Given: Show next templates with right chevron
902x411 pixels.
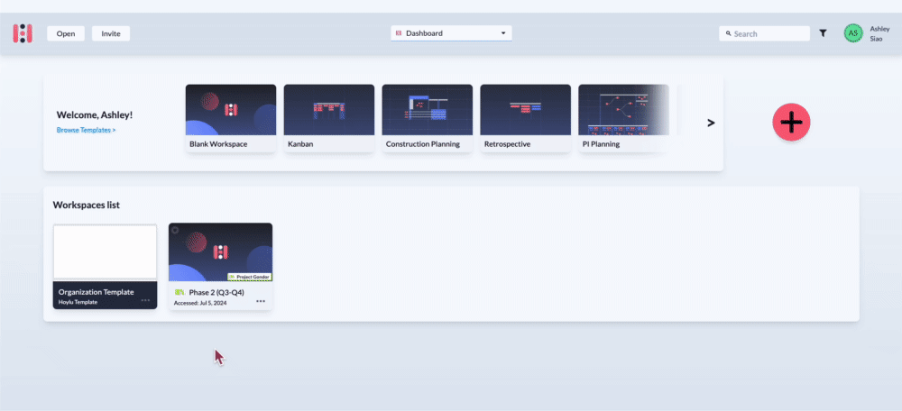Looking at the screenshot, I should point(711,123).
